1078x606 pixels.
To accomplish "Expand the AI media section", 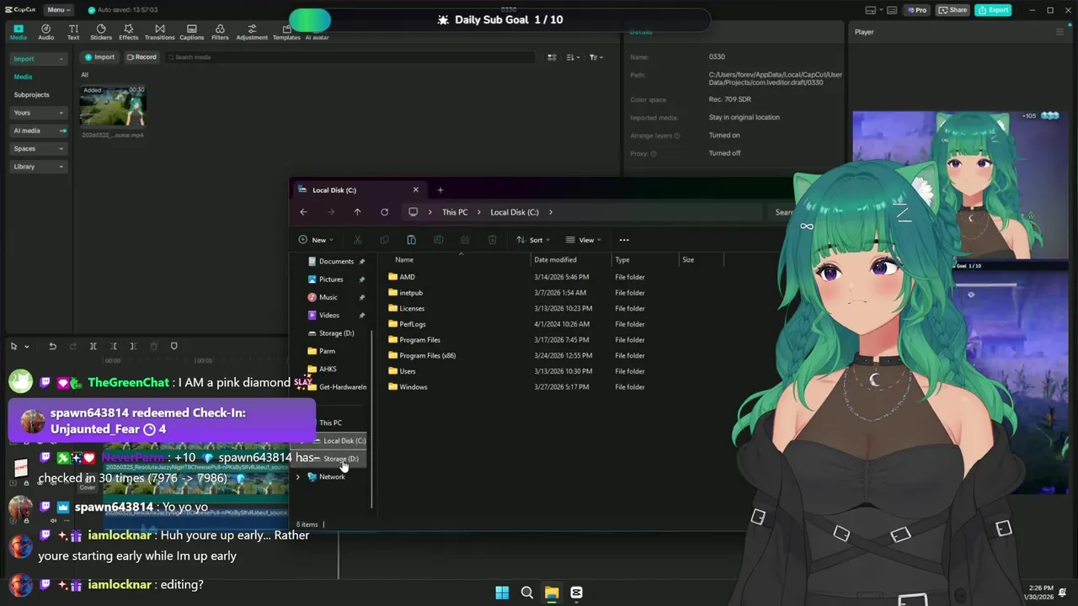I will [x=38, y=130].
